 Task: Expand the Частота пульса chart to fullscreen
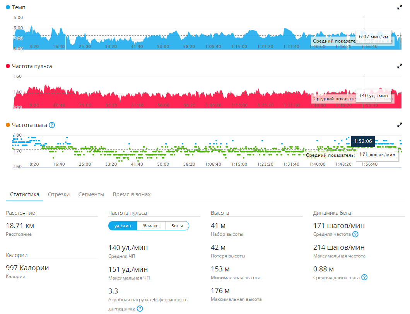(x=400, y=66)
